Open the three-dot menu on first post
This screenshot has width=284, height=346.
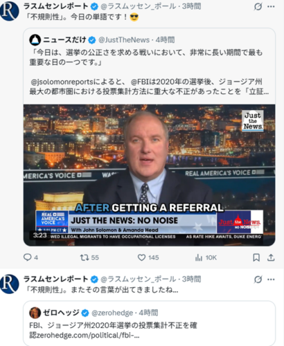271,7
